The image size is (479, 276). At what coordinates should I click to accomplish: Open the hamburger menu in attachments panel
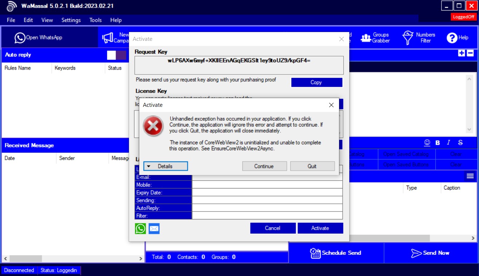pos(470,176)
